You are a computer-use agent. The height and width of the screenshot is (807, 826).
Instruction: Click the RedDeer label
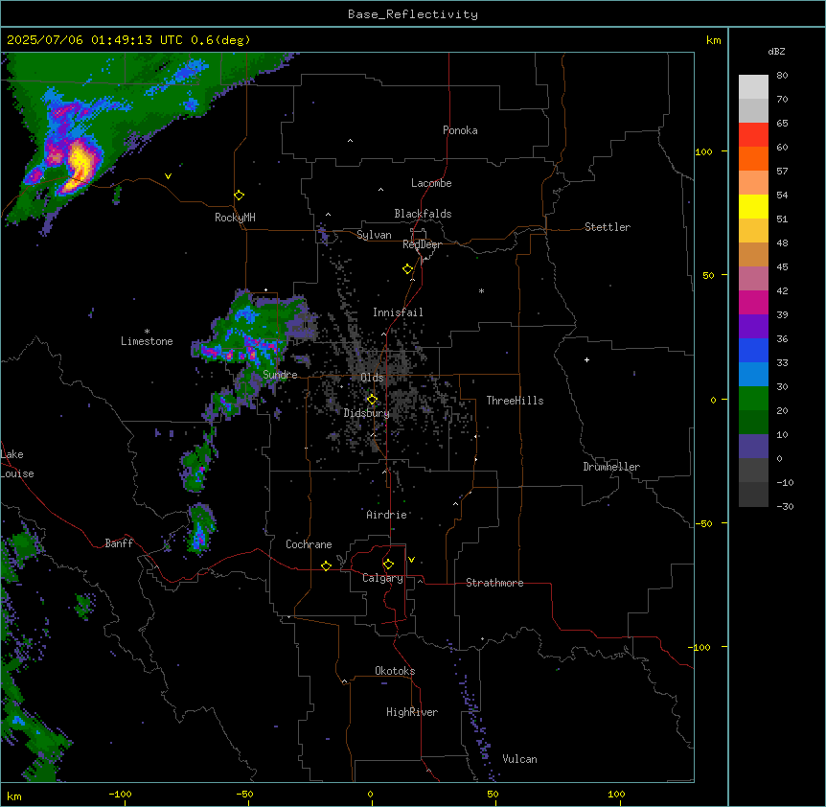(422, 244)
